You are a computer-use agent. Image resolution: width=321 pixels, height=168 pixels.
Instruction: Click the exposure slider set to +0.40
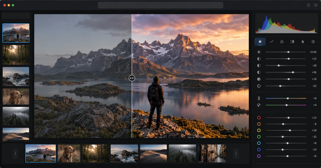(x=285, y=52)
